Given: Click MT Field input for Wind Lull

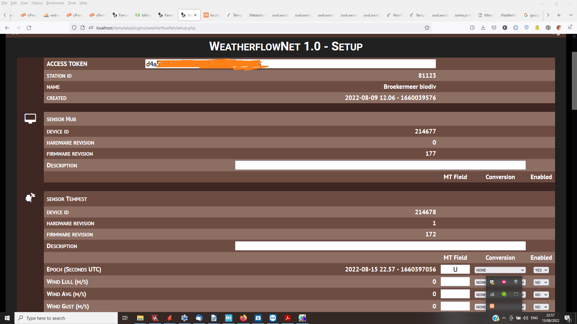Looking at the screenshot, I should click(x=455, y=282).
